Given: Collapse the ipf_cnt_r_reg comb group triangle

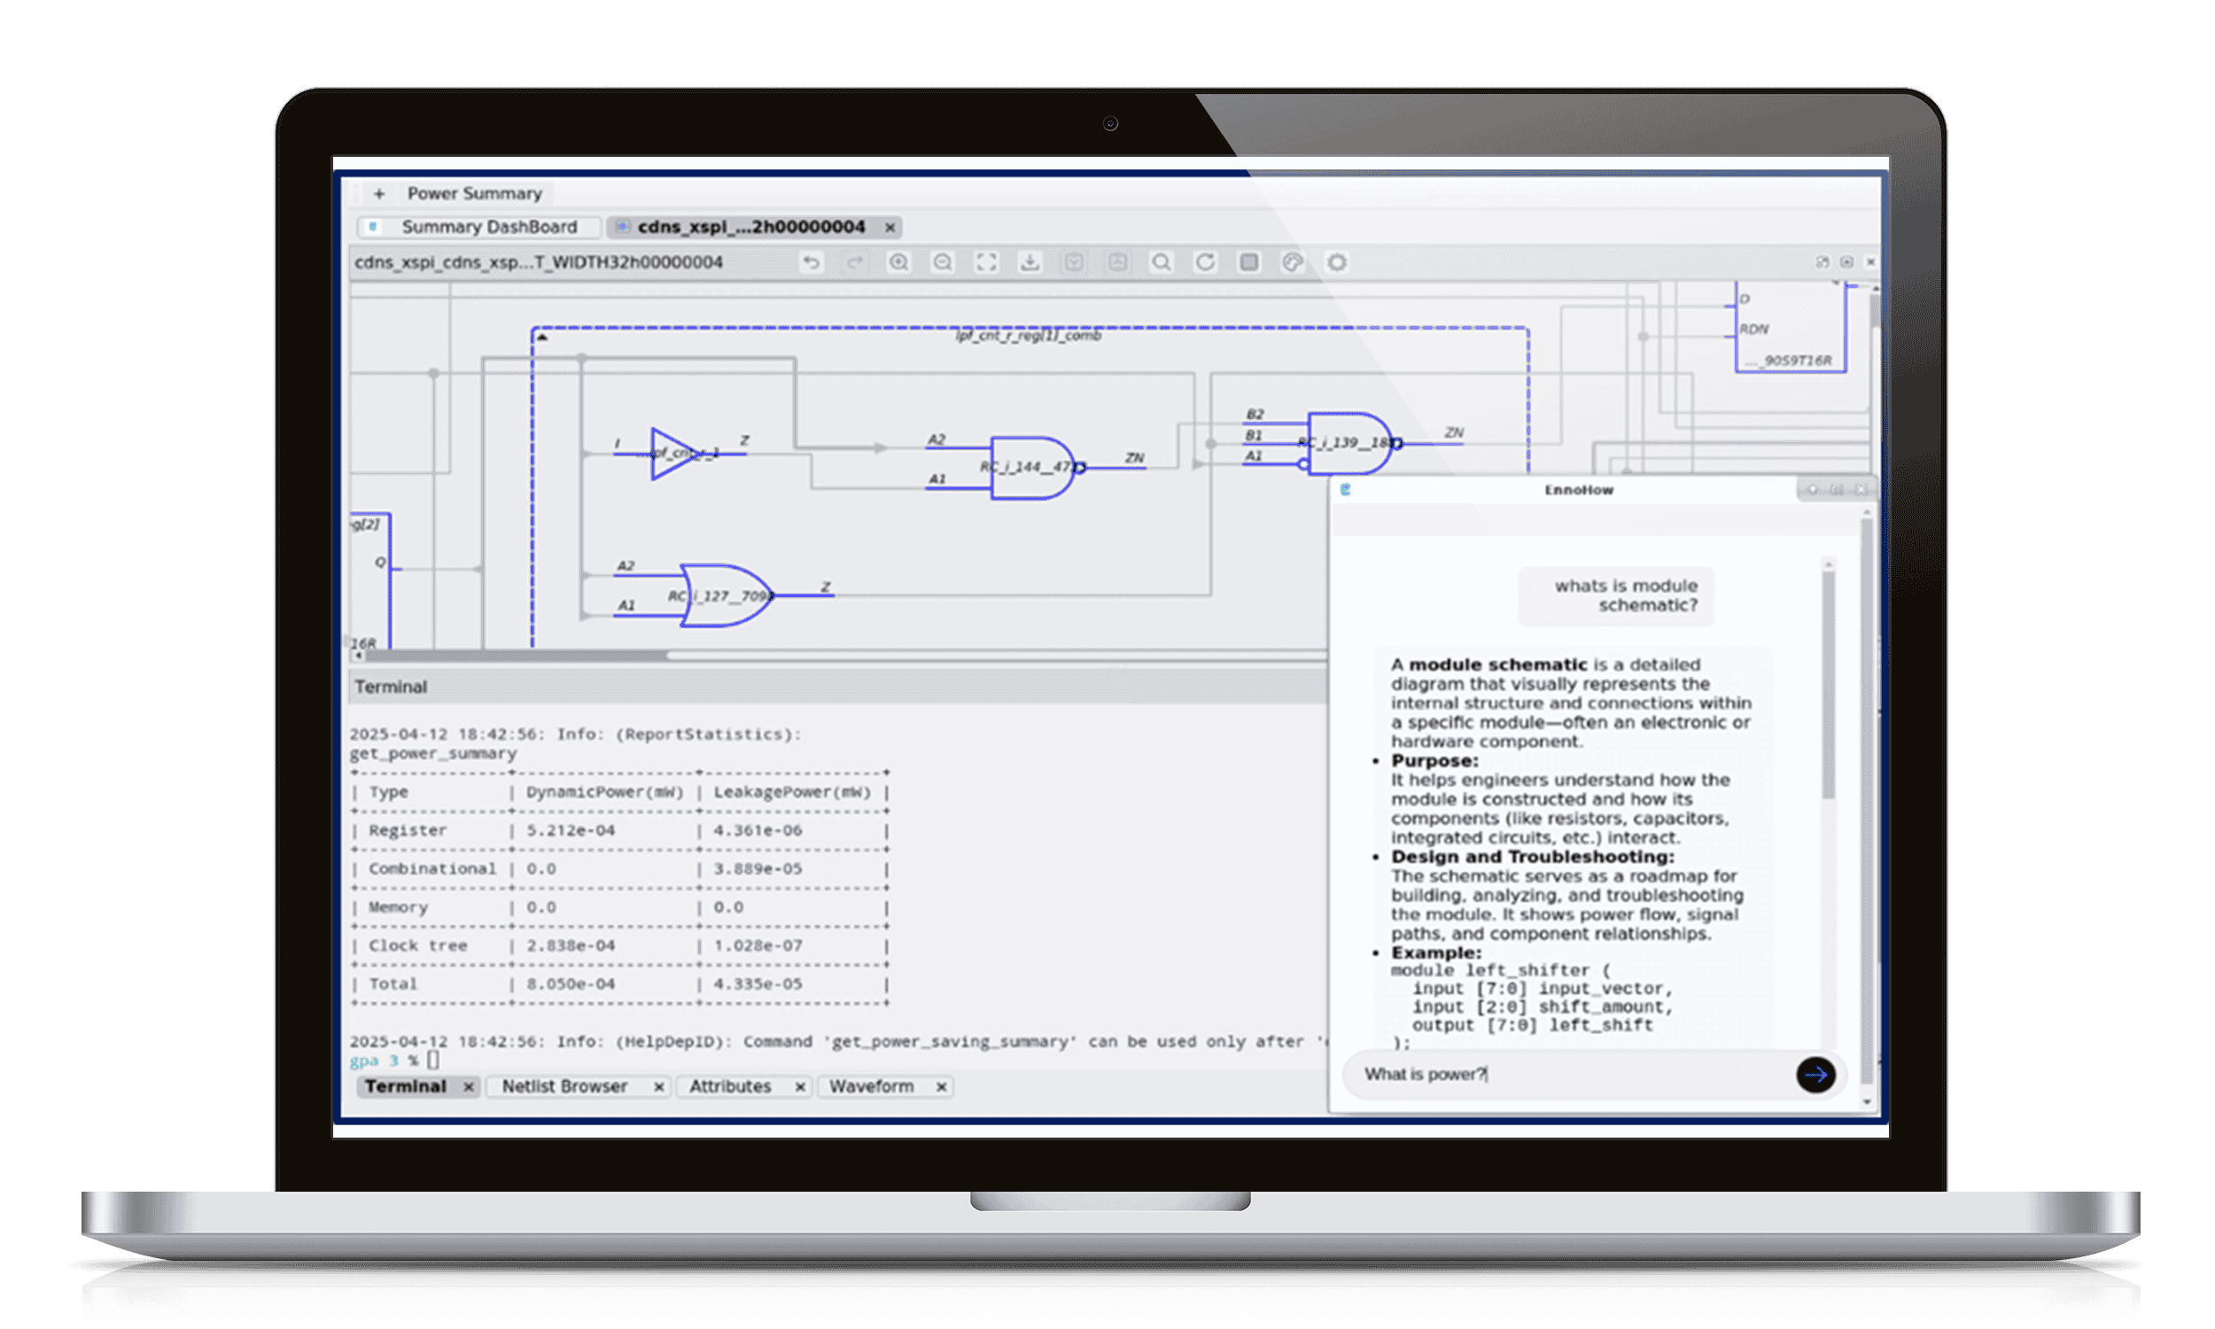Looking at the screenshot, I should (x=541, y=338).
